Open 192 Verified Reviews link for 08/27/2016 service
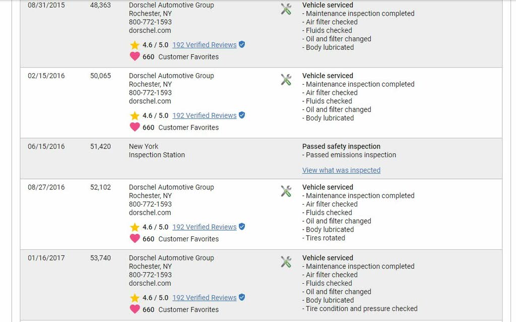Screen dimensions: 516x322 [x=204, y=227]
